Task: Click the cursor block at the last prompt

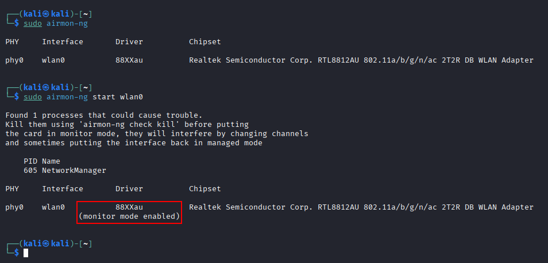Action: pyautogui.click(x=26, y=253)
